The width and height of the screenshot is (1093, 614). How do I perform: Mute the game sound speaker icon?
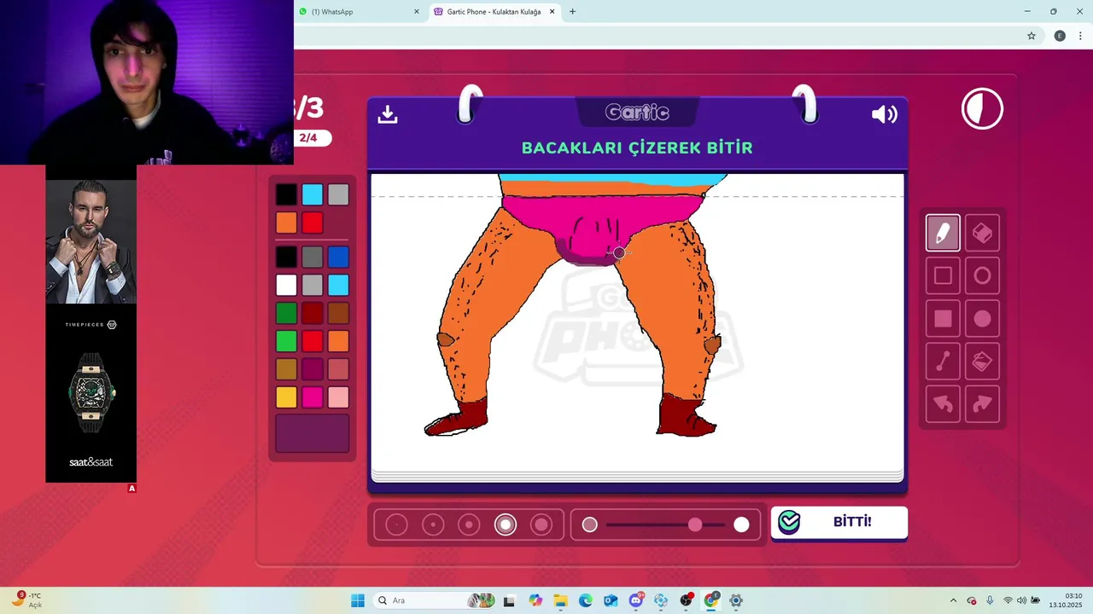point(884,114)
